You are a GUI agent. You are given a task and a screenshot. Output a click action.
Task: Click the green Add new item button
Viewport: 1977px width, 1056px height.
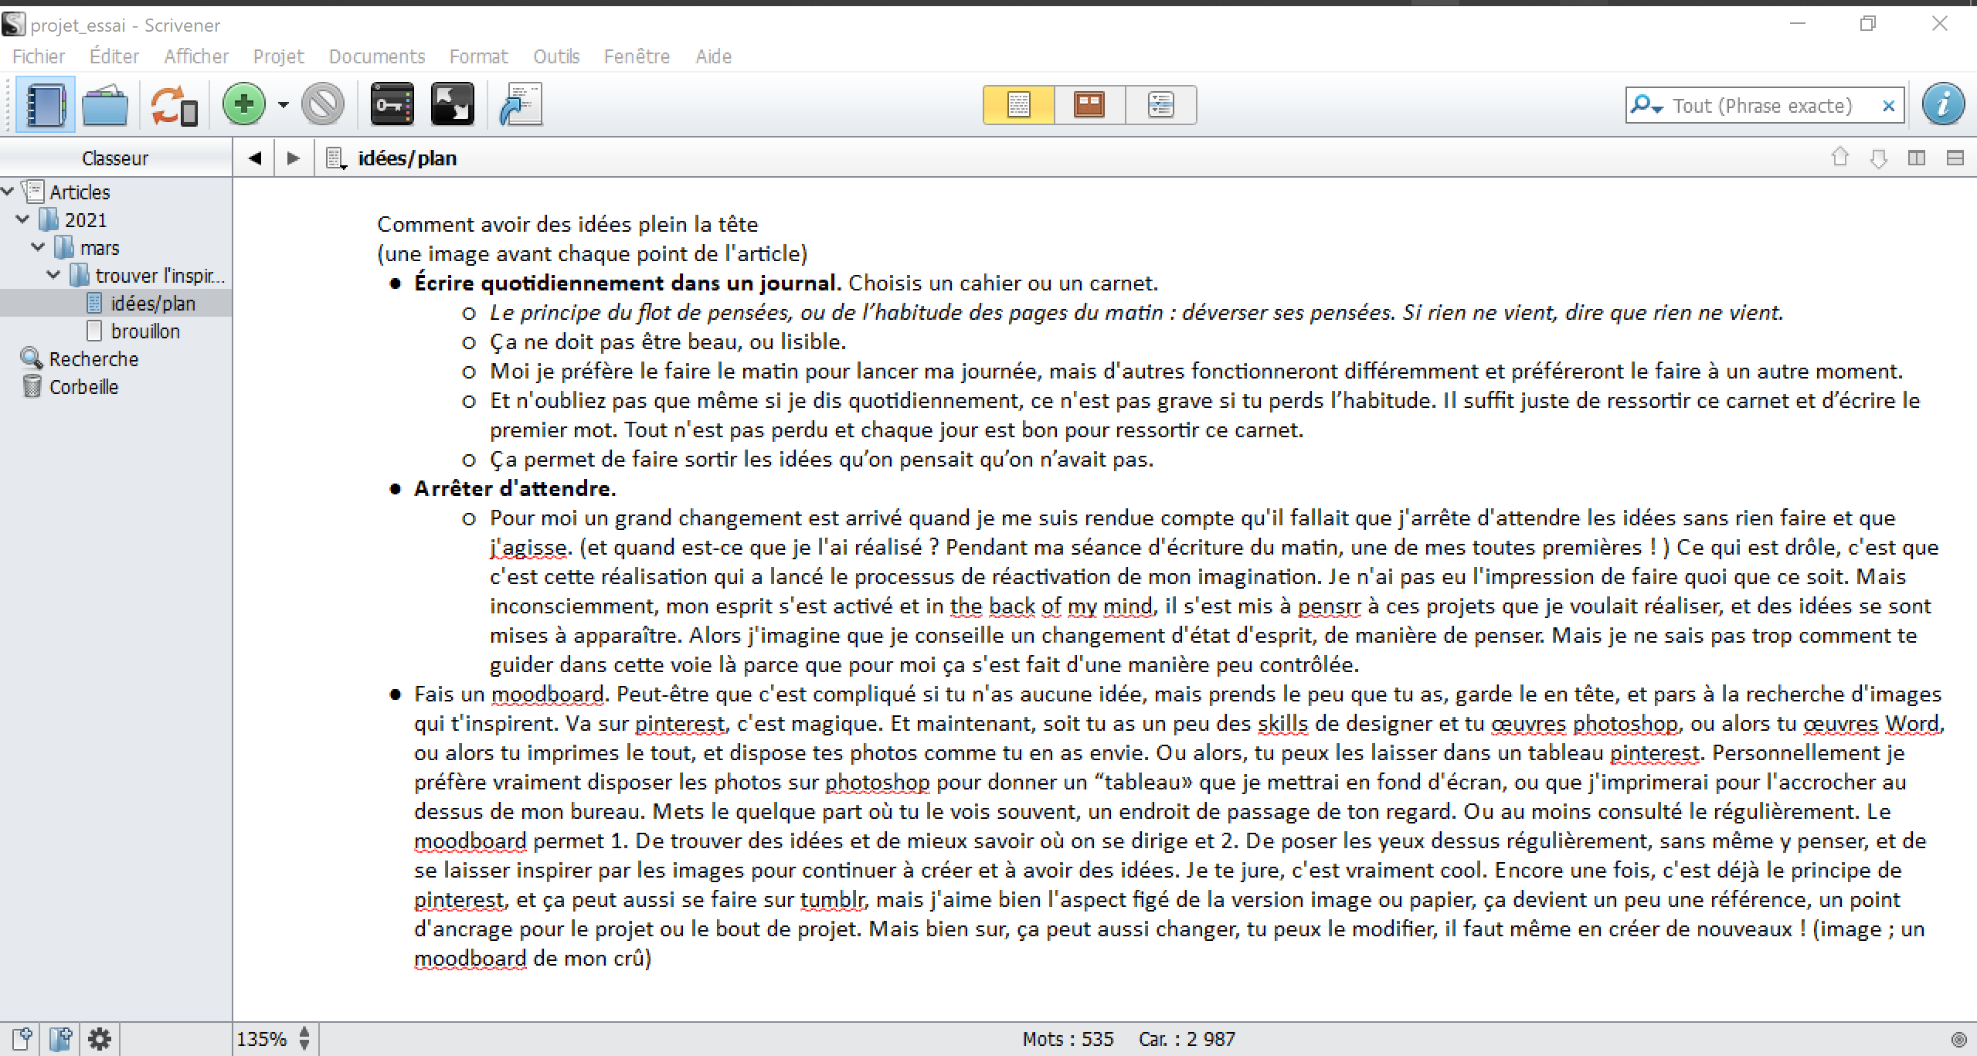click(244, 105)
